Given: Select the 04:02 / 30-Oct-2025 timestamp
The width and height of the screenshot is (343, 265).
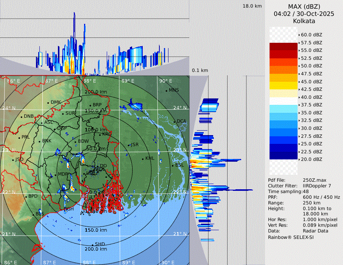Looking at the screenshot, I should [304, 14].
